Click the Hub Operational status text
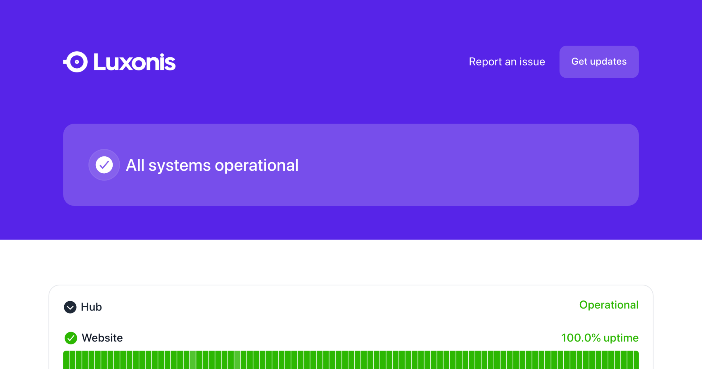The width and height of the screenshot is (702, 369). point(609,305)
